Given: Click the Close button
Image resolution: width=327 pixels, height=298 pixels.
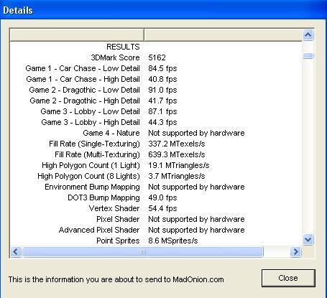Looking at the screenshot, I should pos(288,278).
